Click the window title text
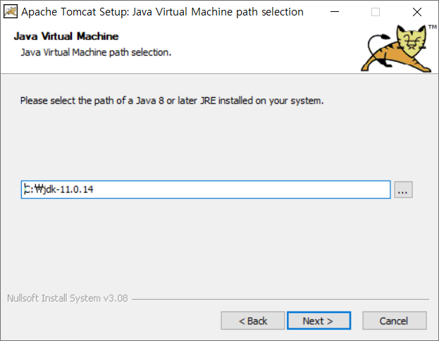This screenshot has width=439, height=341. coord(162,12)
